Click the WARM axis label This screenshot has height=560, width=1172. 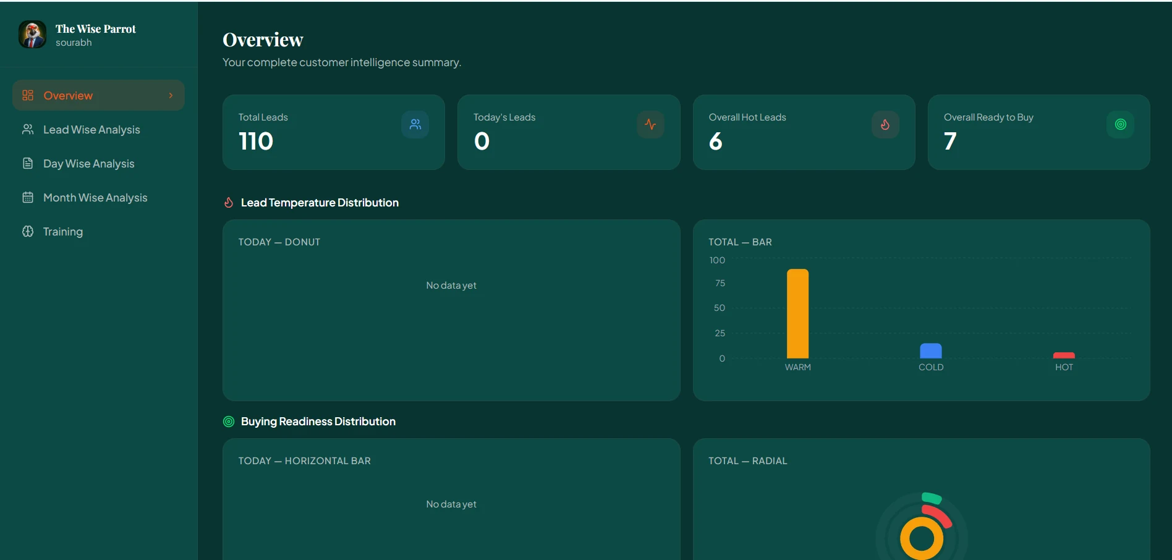click(x=797, y=367)
